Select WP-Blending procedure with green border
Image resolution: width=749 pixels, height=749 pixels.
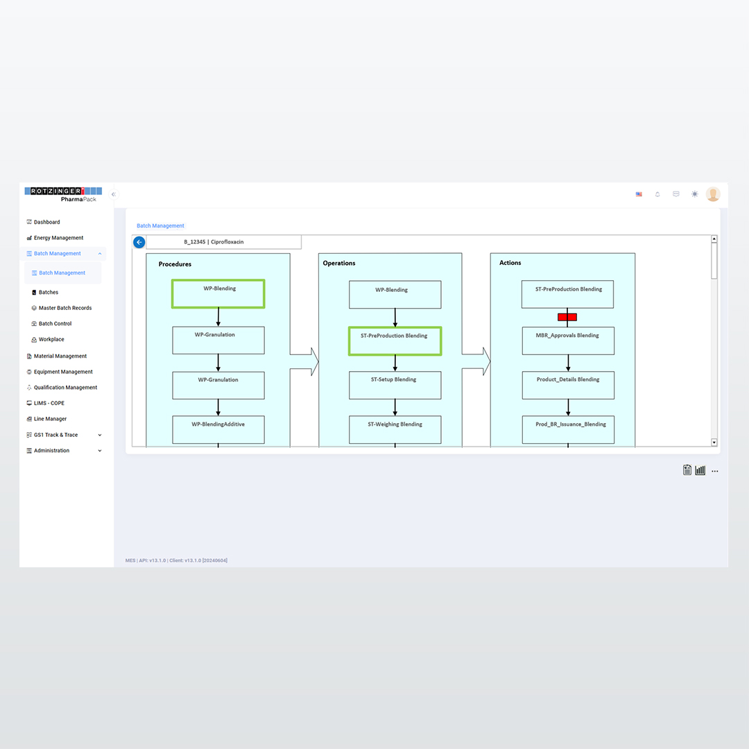coord(218,294)
